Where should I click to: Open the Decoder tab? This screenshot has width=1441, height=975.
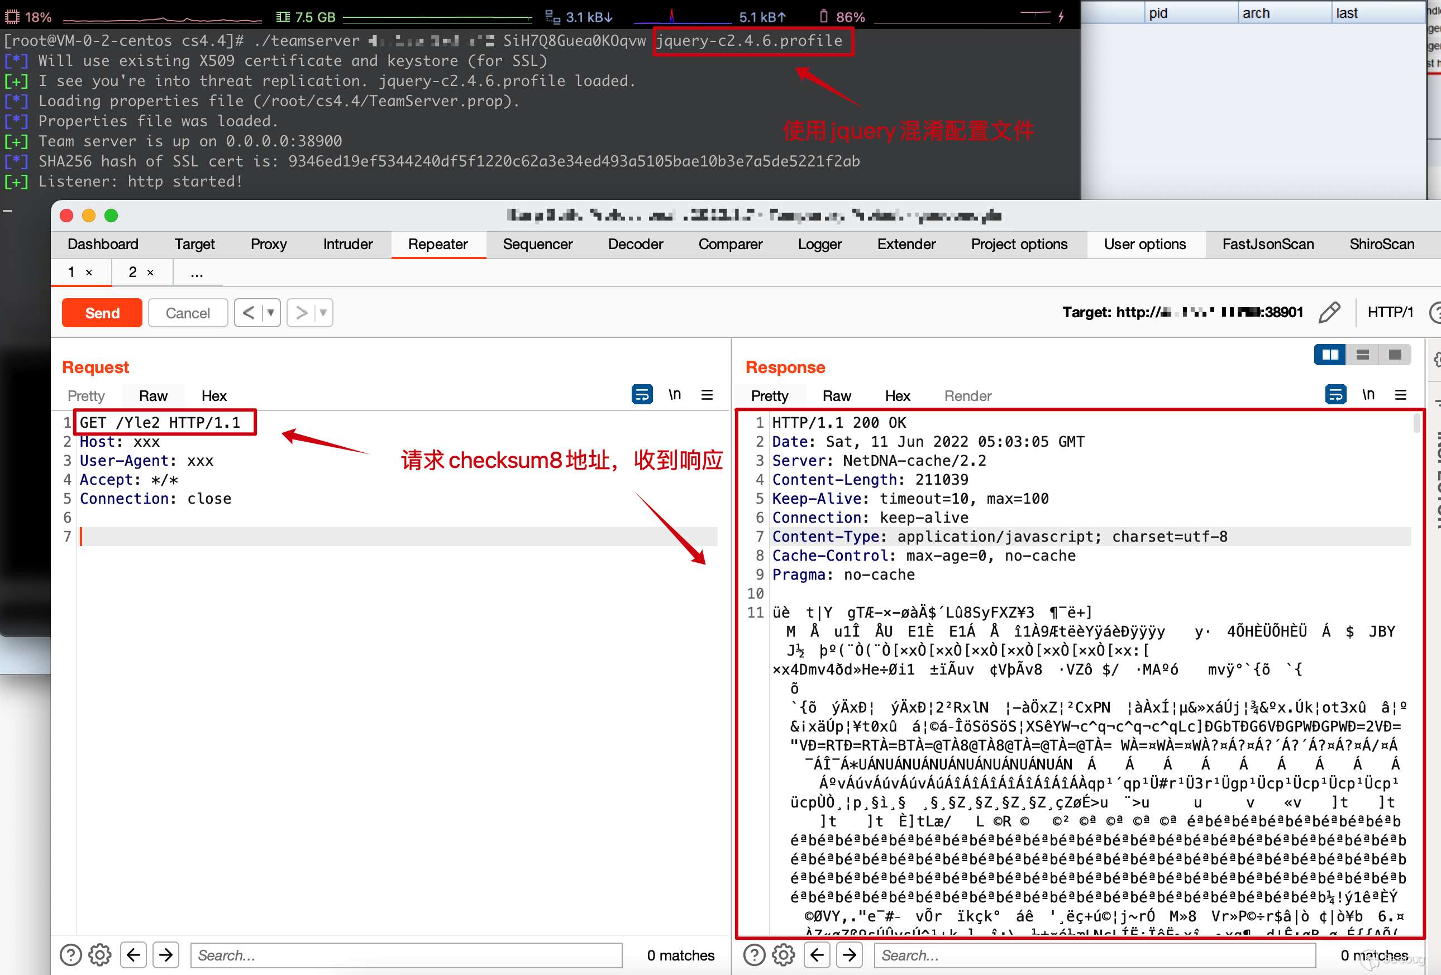(x=635, y=244)
